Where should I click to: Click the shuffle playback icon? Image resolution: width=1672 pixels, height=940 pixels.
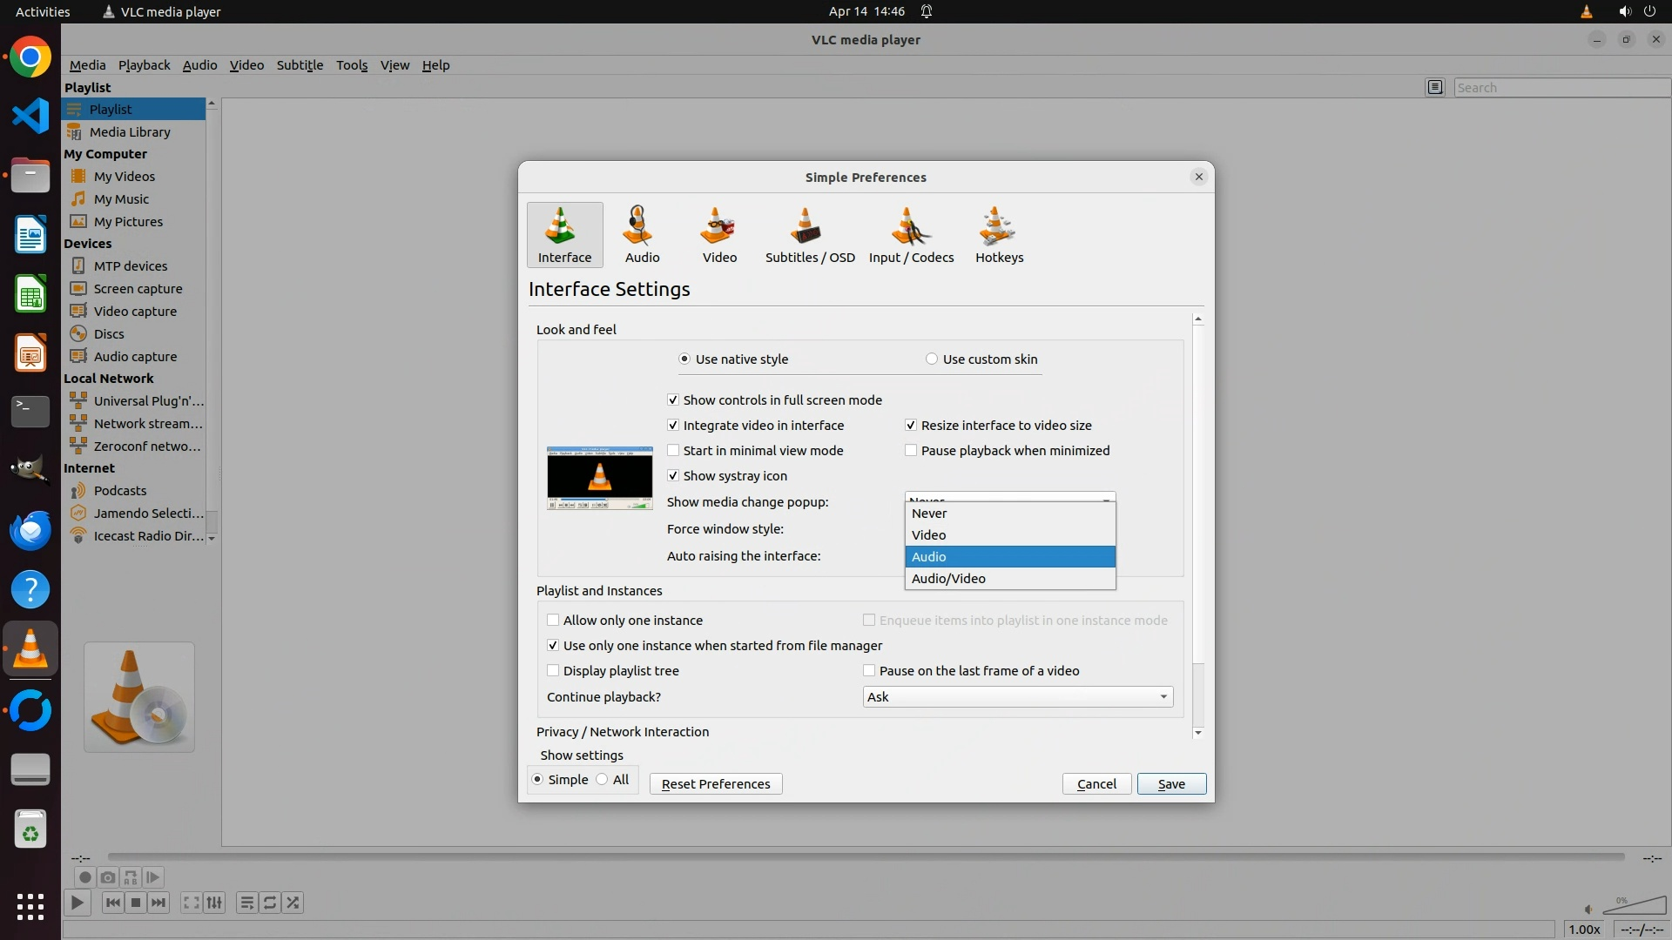click(293, 903)
